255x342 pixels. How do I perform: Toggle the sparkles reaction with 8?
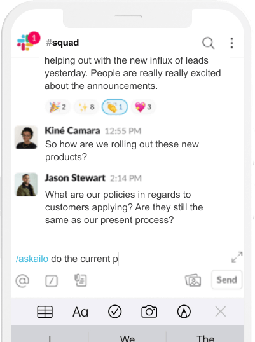(x=86, y=107)
